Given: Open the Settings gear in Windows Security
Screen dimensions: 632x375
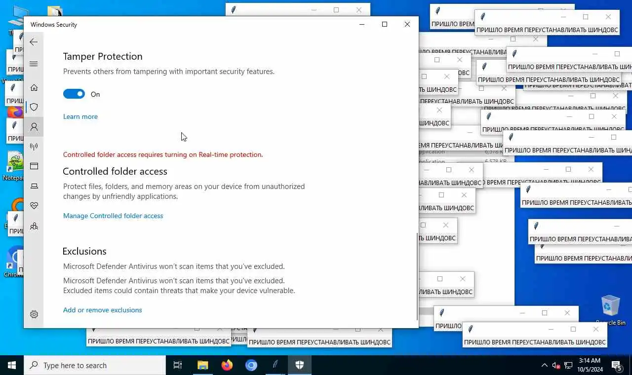Looking at the screenshot, I should click(34, 314).
